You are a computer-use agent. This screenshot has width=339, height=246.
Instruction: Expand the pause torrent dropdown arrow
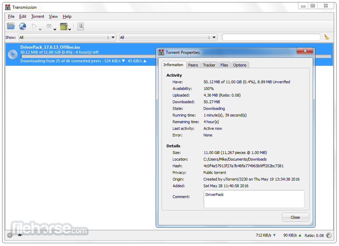(55, 29)
